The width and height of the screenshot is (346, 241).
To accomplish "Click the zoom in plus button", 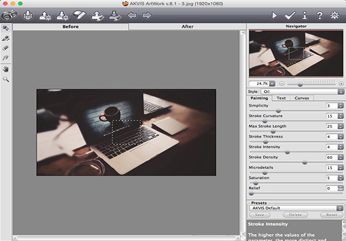I will 341,84.
